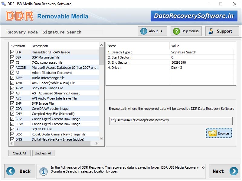Image resolution: width=242 pixels, height=181 pixels.
Task: Click the info icon beside the full version note
Action: [44, 171]
